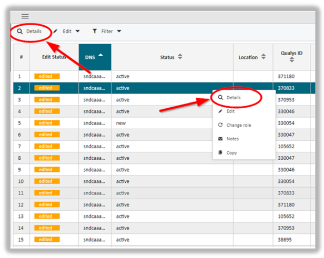Click the Copy icon in context menu
This screenshot has height=258, width=324.
(x=220, y=153)
